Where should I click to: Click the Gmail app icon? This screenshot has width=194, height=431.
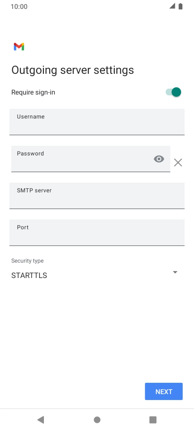19,46
